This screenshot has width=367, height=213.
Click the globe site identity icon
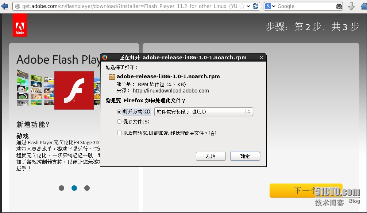click(x=17, y=6)
